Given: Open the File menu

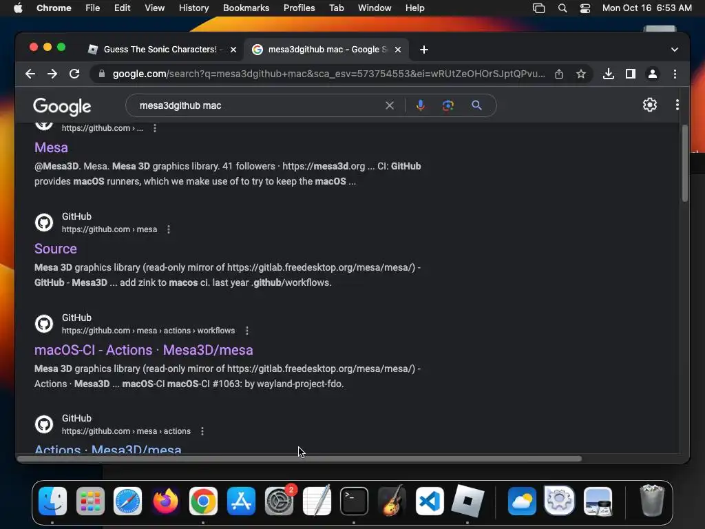Looking at the screenshot, I should tap(93, 8).
